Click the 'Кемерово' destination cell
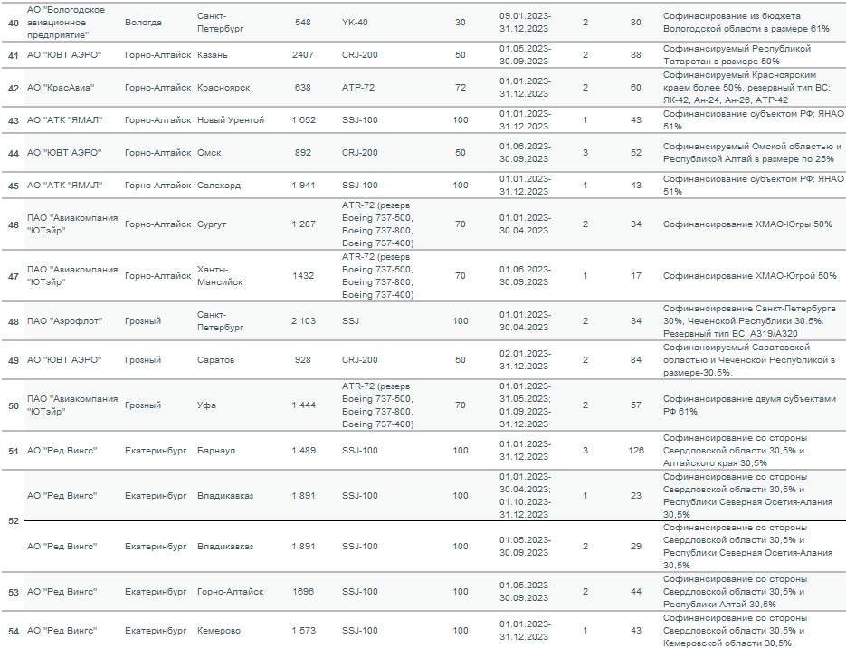This screenshot has height=648, width=846. [219, 631]
